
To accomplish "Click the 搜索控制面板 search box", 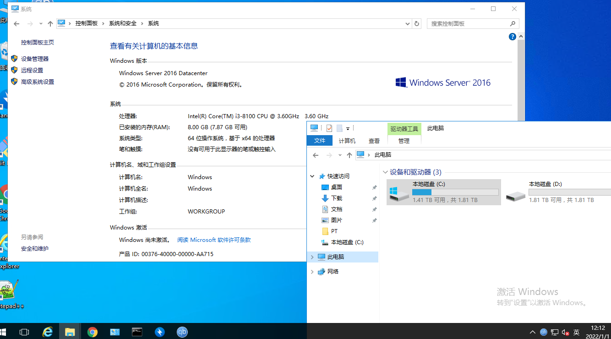I will (469, 23).
